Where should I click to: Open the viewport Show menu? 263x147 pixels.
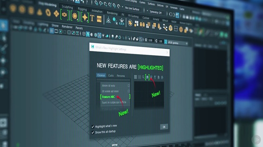tap(55, 25)
